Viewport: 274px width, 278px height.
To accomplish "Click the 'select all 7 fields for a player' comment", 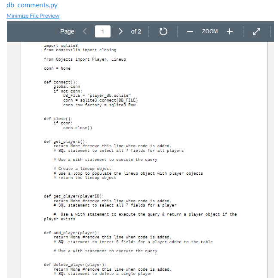I will pos(115,205).
